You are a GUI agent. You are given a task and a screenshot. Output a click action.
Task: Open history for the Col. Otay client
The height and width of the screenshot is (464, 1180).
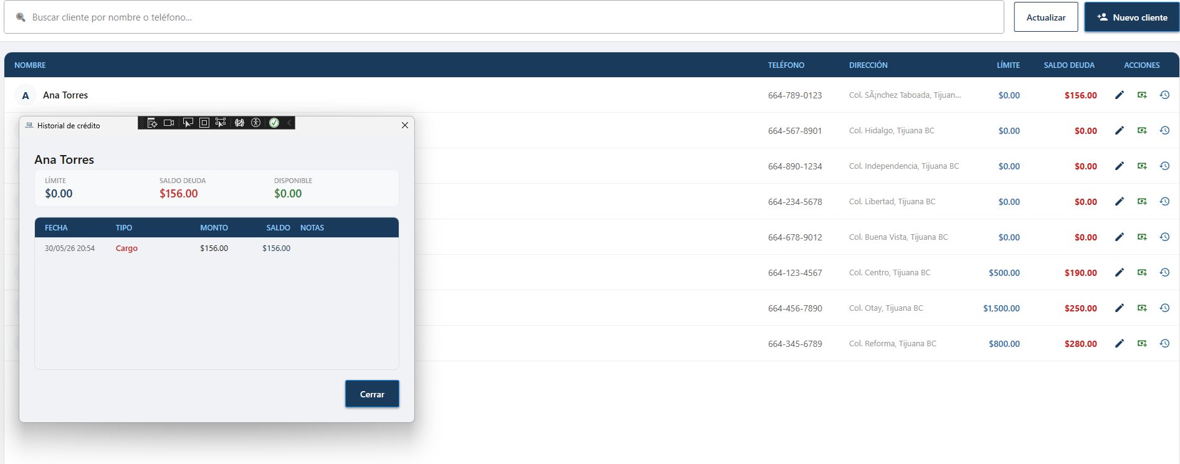1164,308
